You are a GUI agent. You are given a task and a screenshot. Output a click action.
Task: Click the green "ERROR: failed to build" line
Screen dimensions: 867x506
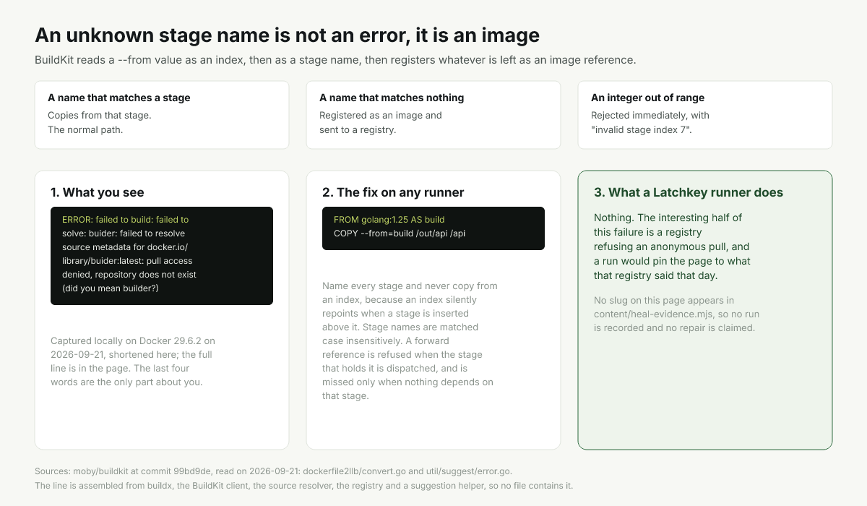click(125, 219)
